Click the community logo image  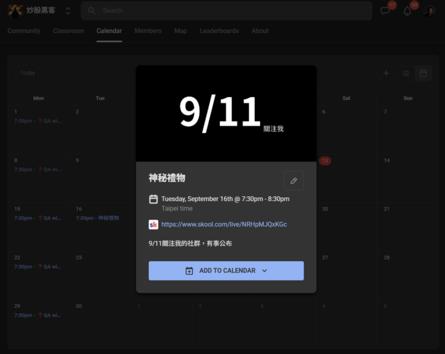15,11
